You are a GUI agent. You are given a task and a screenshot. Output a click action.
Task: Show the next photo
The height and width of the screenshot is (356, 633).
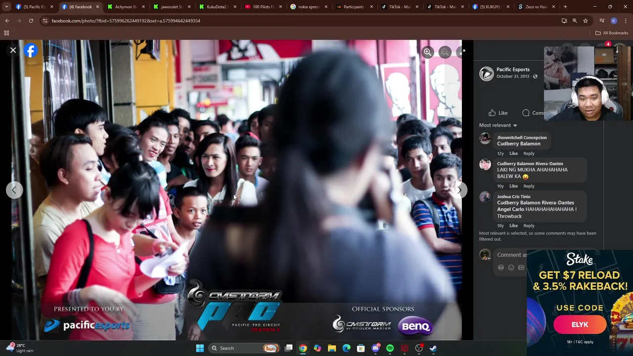(459, 190)
